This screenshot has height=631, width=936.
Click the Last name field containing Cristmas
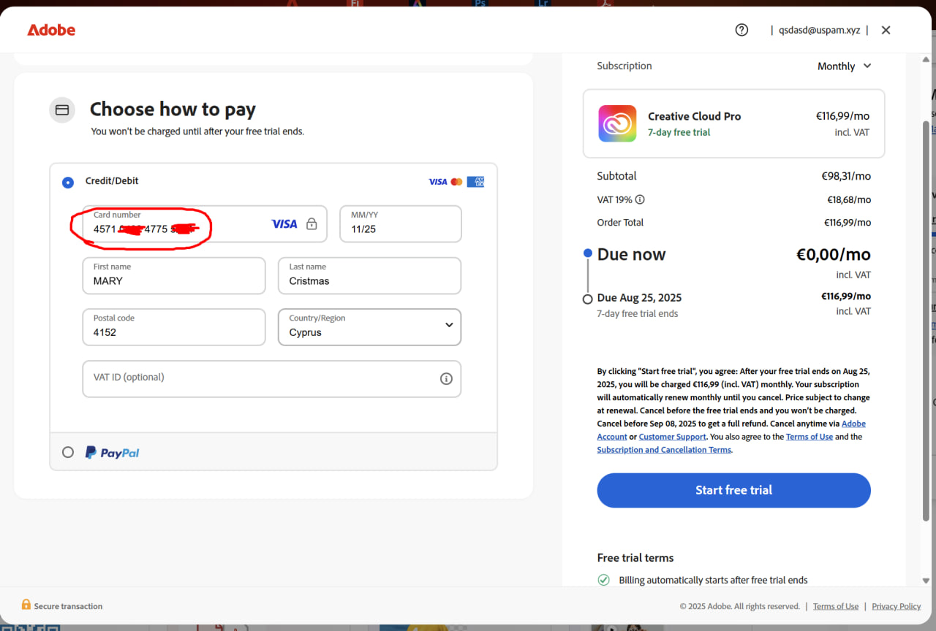pyautogui.click(x=370, y=275)
